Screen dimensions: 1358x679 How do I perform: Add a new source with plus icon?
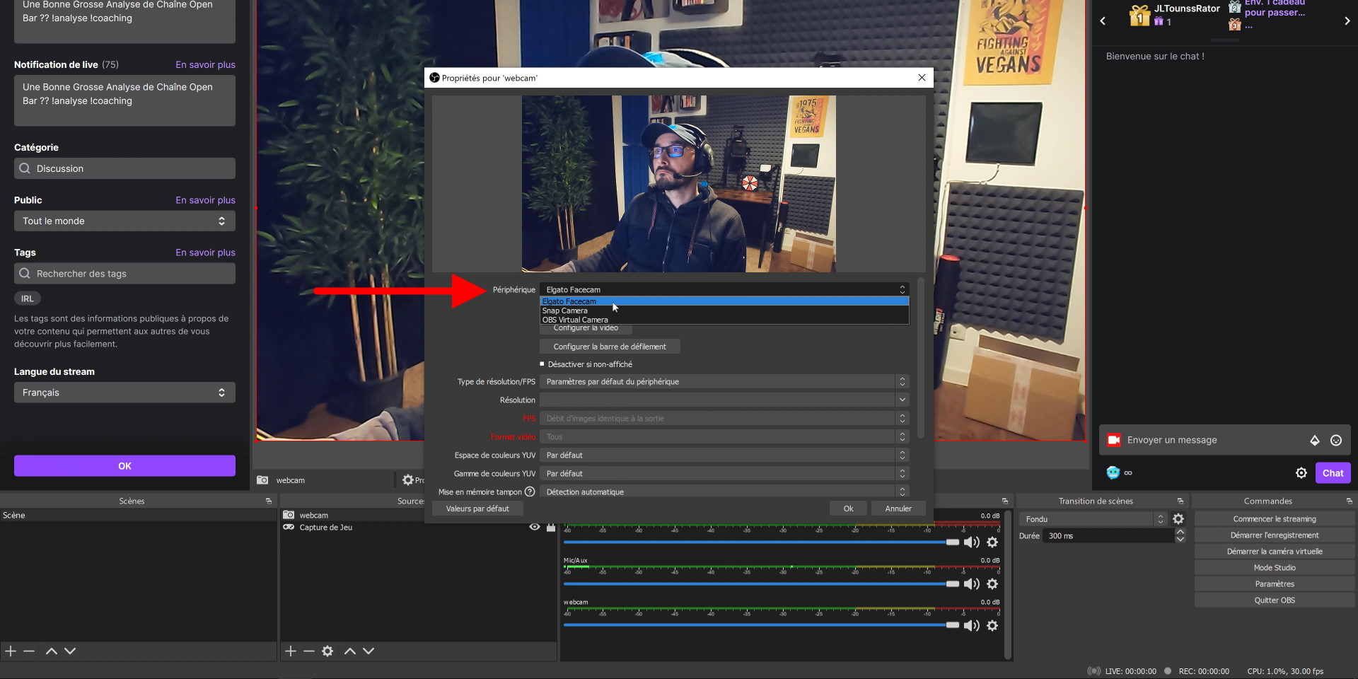290,651
